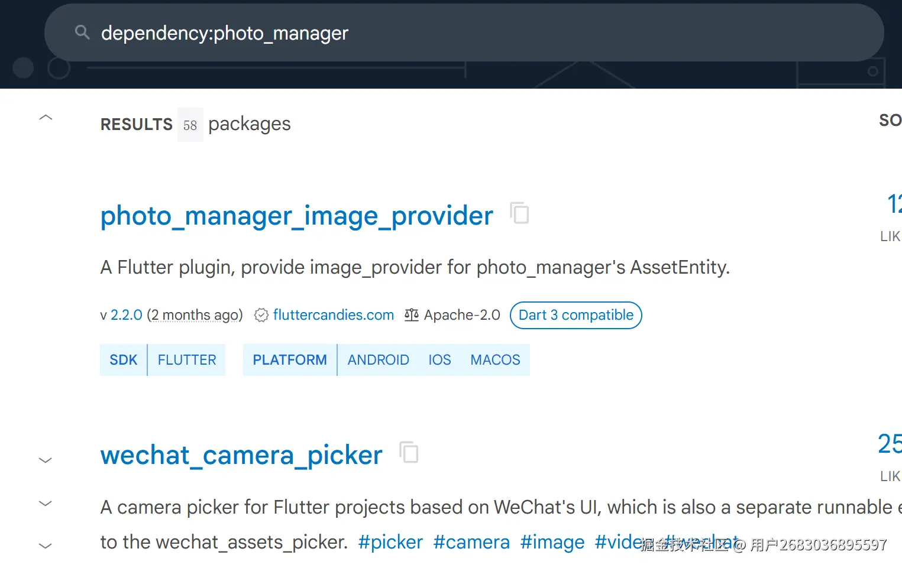Visit fluttercandies.com publisher link
This screenshot has width=902, height=568.
pyautogui.click(x=334, y=315)
